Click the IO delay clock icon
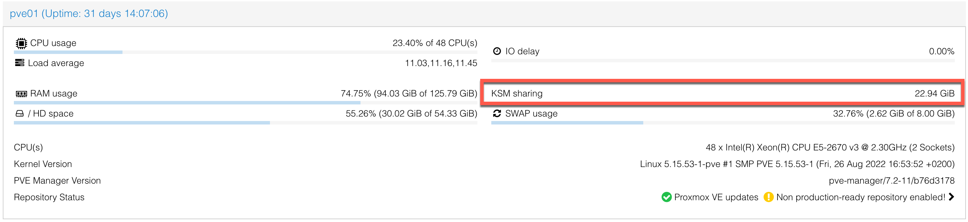968x222 pixels. tap(497, 51)
